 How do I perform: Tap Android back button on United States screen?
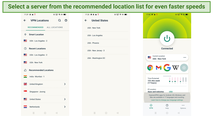click(118, 113)
